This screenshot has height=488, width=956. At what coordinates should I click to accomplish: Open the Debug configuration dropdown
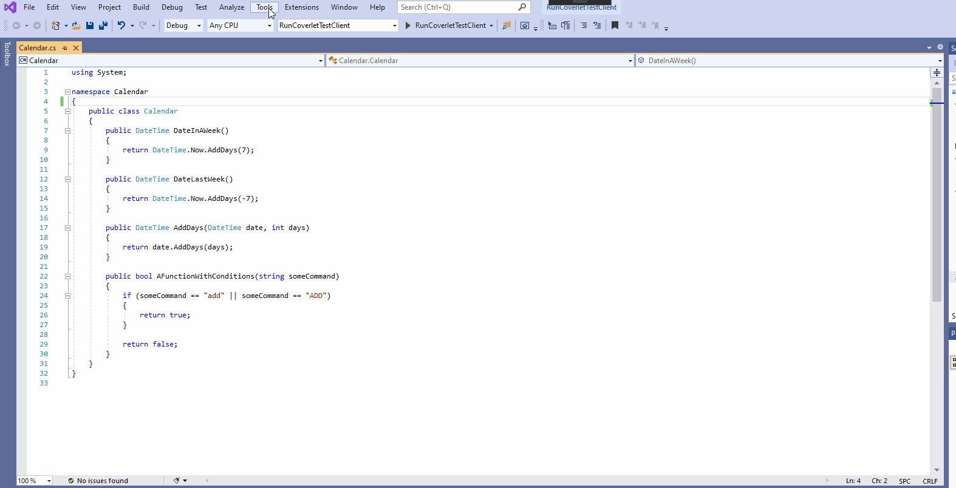coord(199,25)
